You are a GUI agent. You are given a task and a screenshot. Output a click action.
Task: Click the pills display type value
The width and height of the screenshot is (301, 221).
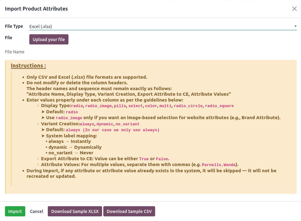120,106
